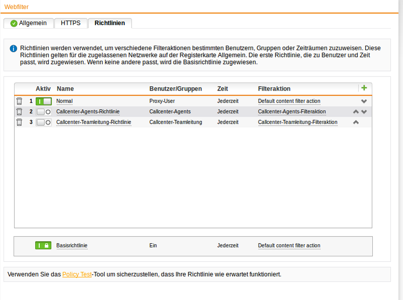Screen dimensions: 403x300
Task: Enable the Callcenter-Teamleitung-Richtlinie toggle
Action: (x=43, y=122)
